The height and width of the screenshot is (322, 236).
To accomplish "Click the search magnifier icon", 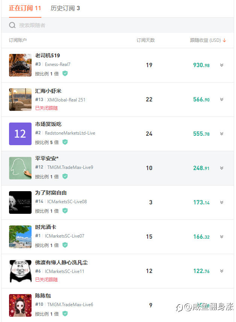I will click(12, 25).
